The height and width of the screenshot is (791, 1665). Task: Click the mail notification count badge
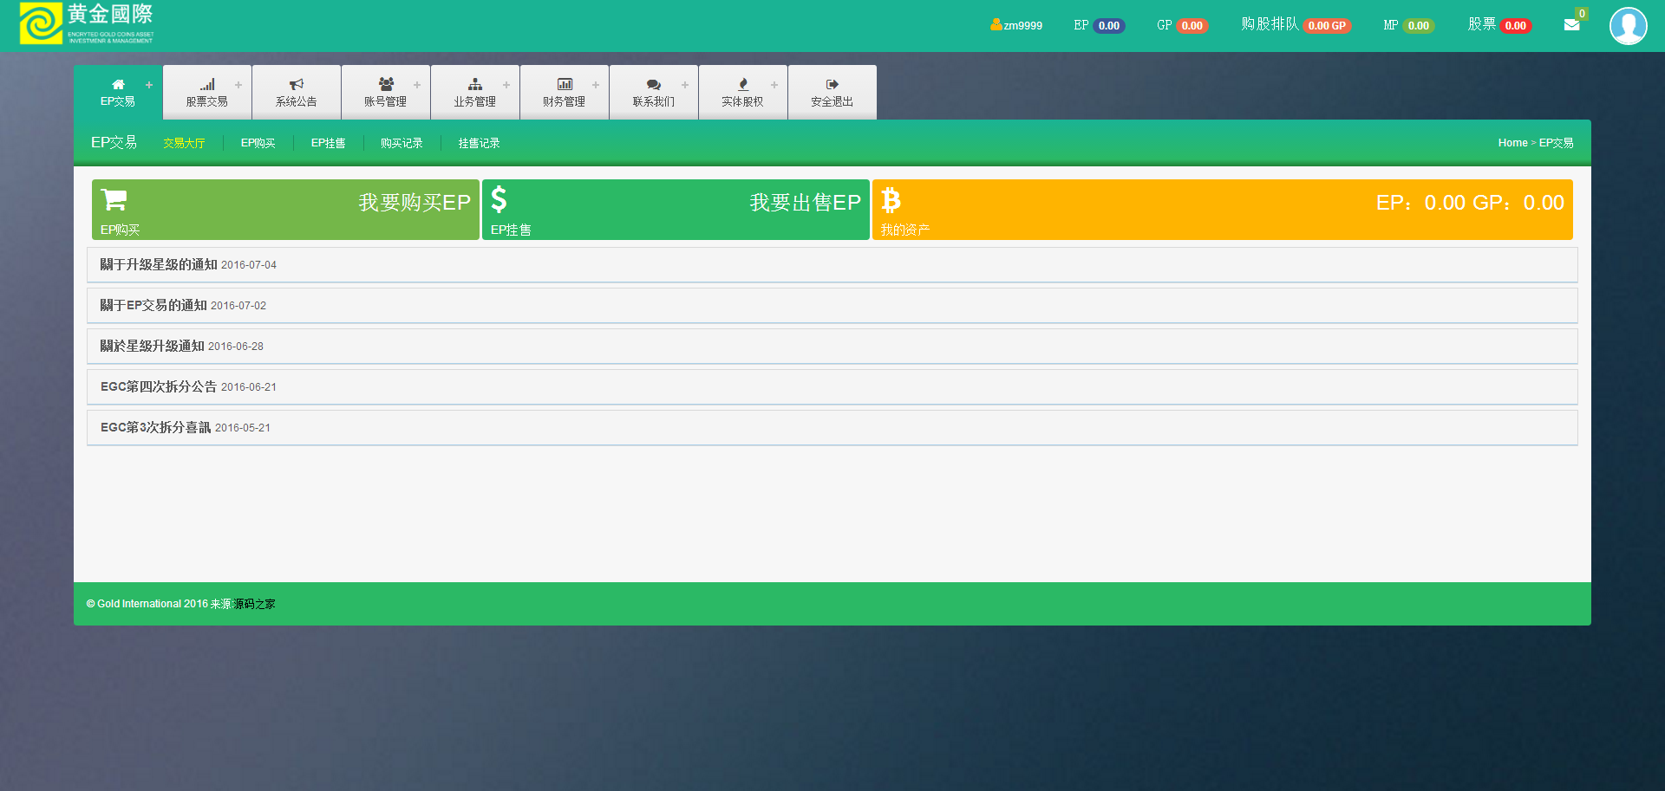coord(1582,14)
